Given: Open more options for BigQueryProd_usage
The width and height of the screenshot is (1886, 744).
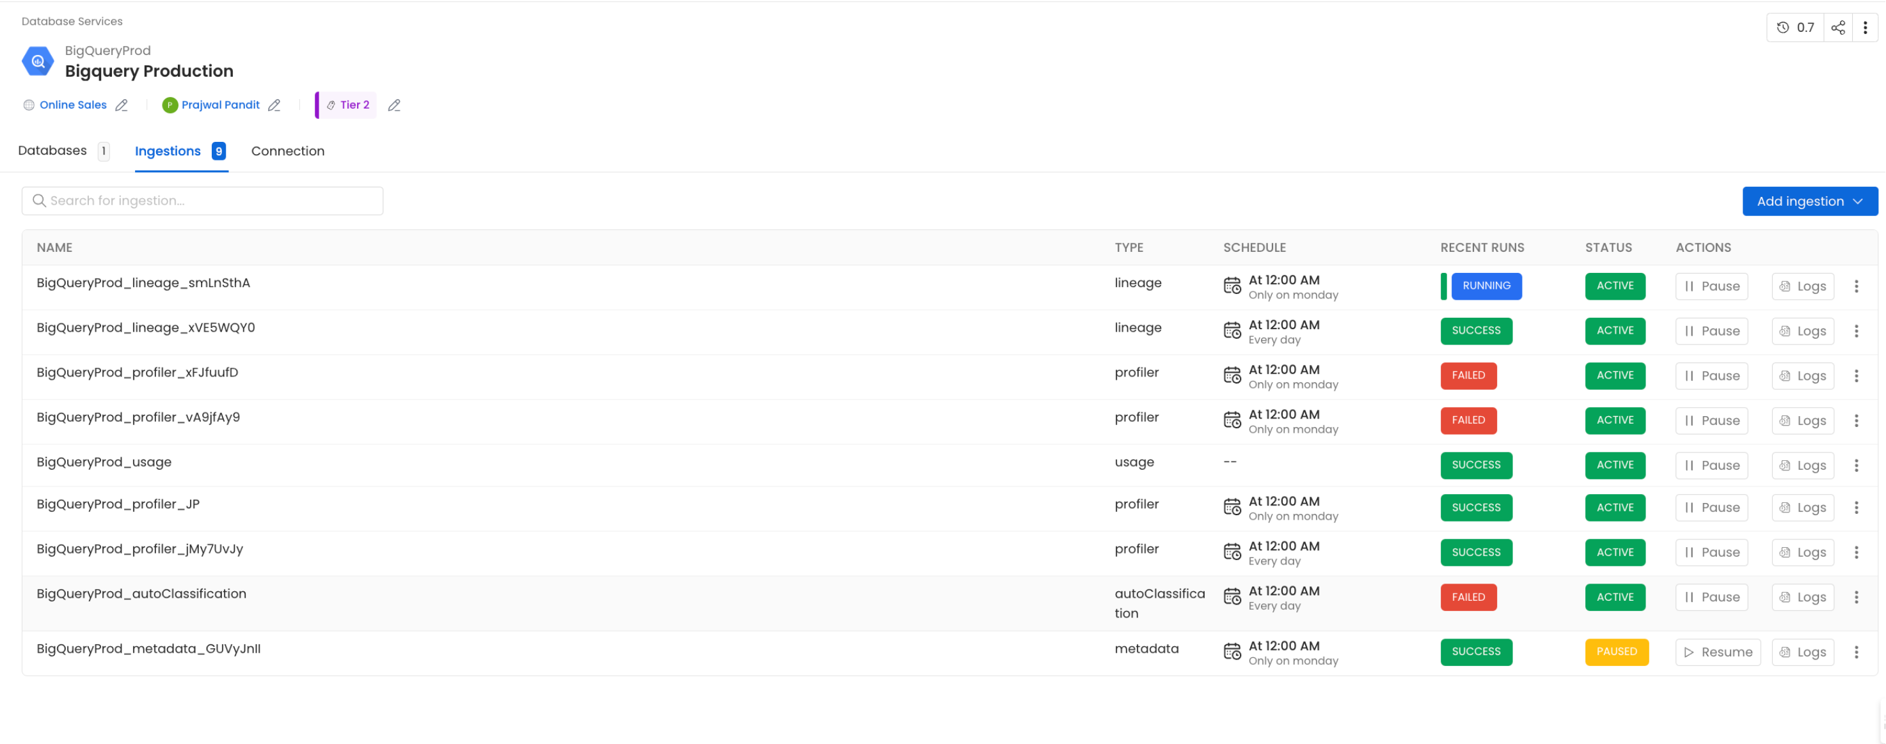Looking at the screenshot, I should 1856,465.
